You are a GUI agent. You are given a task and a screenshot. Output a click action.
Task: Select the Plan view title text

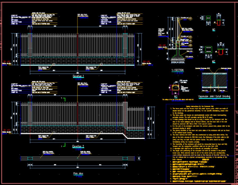click(78, 174)
